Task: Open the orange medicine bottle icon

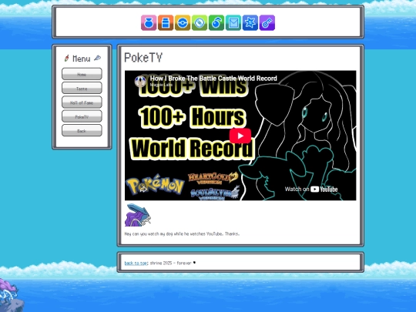Action: tap(166, 23)
